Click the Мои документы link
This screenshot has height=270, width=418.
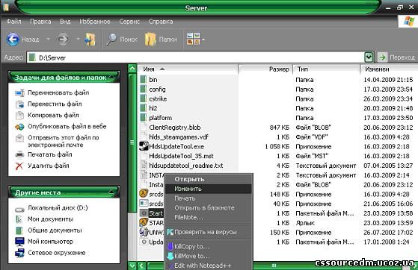(50, 219)
